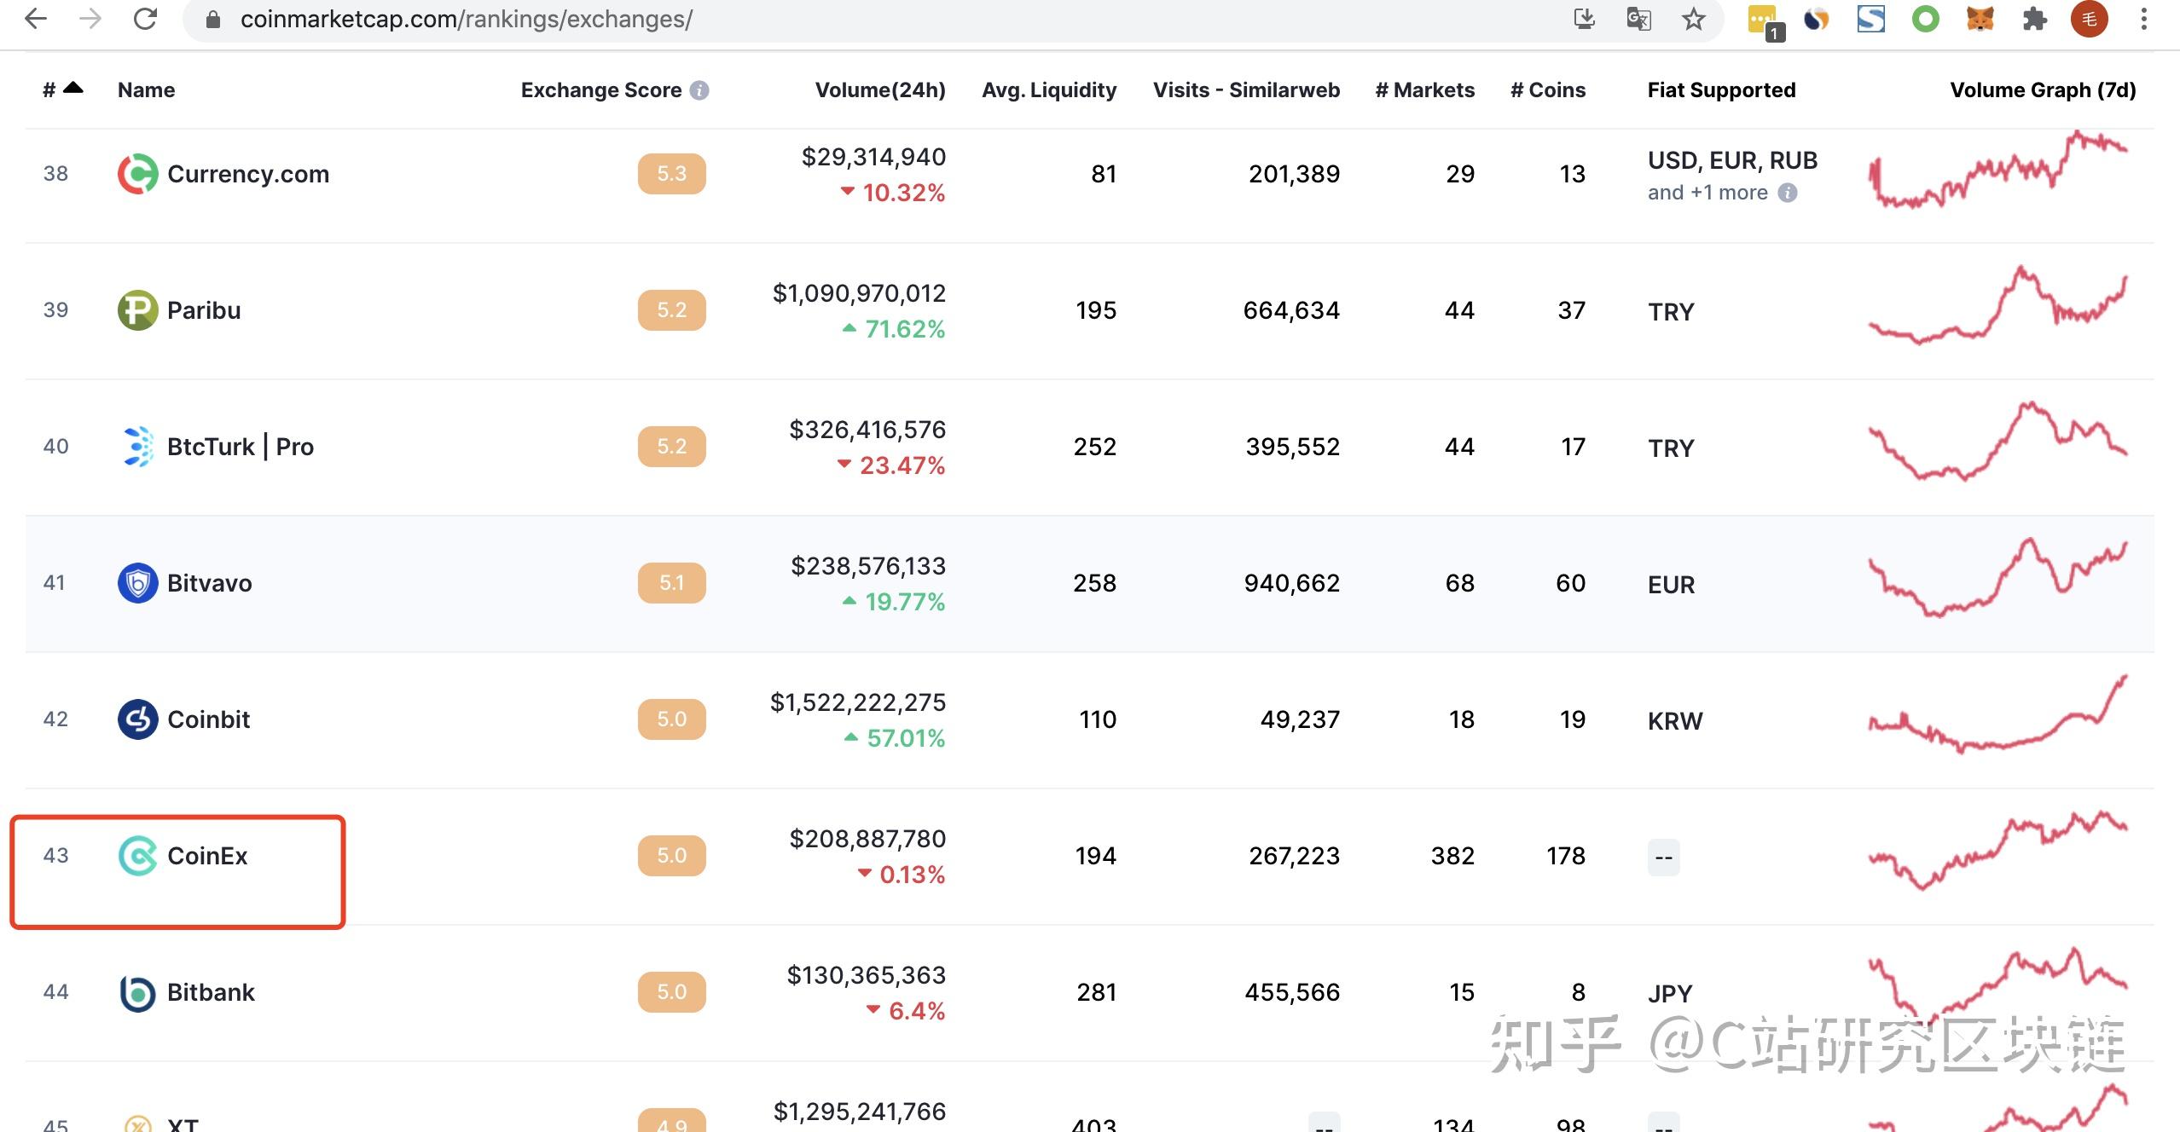
Task: Sort by Avg. Liquidity column
Action: [1049, 90]
